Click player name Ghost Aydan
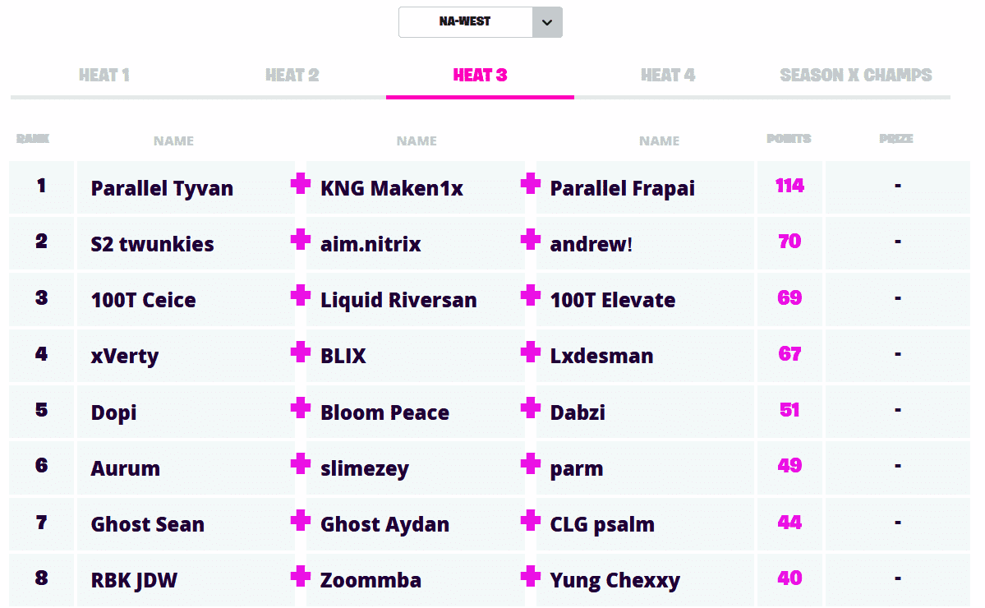985x608 pixels. click(384, 525)
